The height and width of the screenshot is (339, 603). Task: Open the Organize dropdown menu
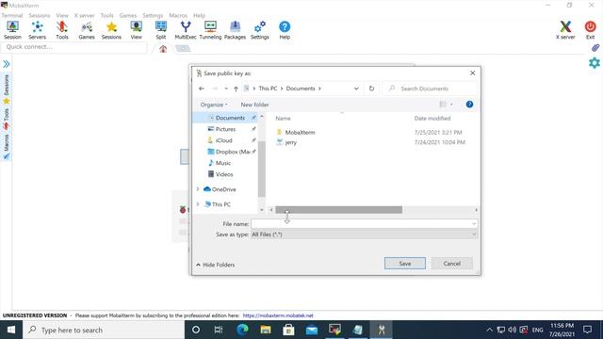[x=214, y=105]
